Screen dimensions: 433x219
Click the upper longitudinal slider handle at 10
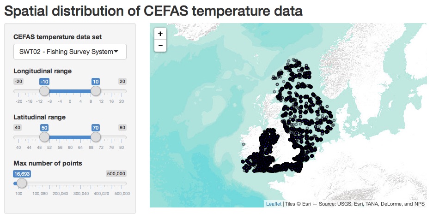96,91
